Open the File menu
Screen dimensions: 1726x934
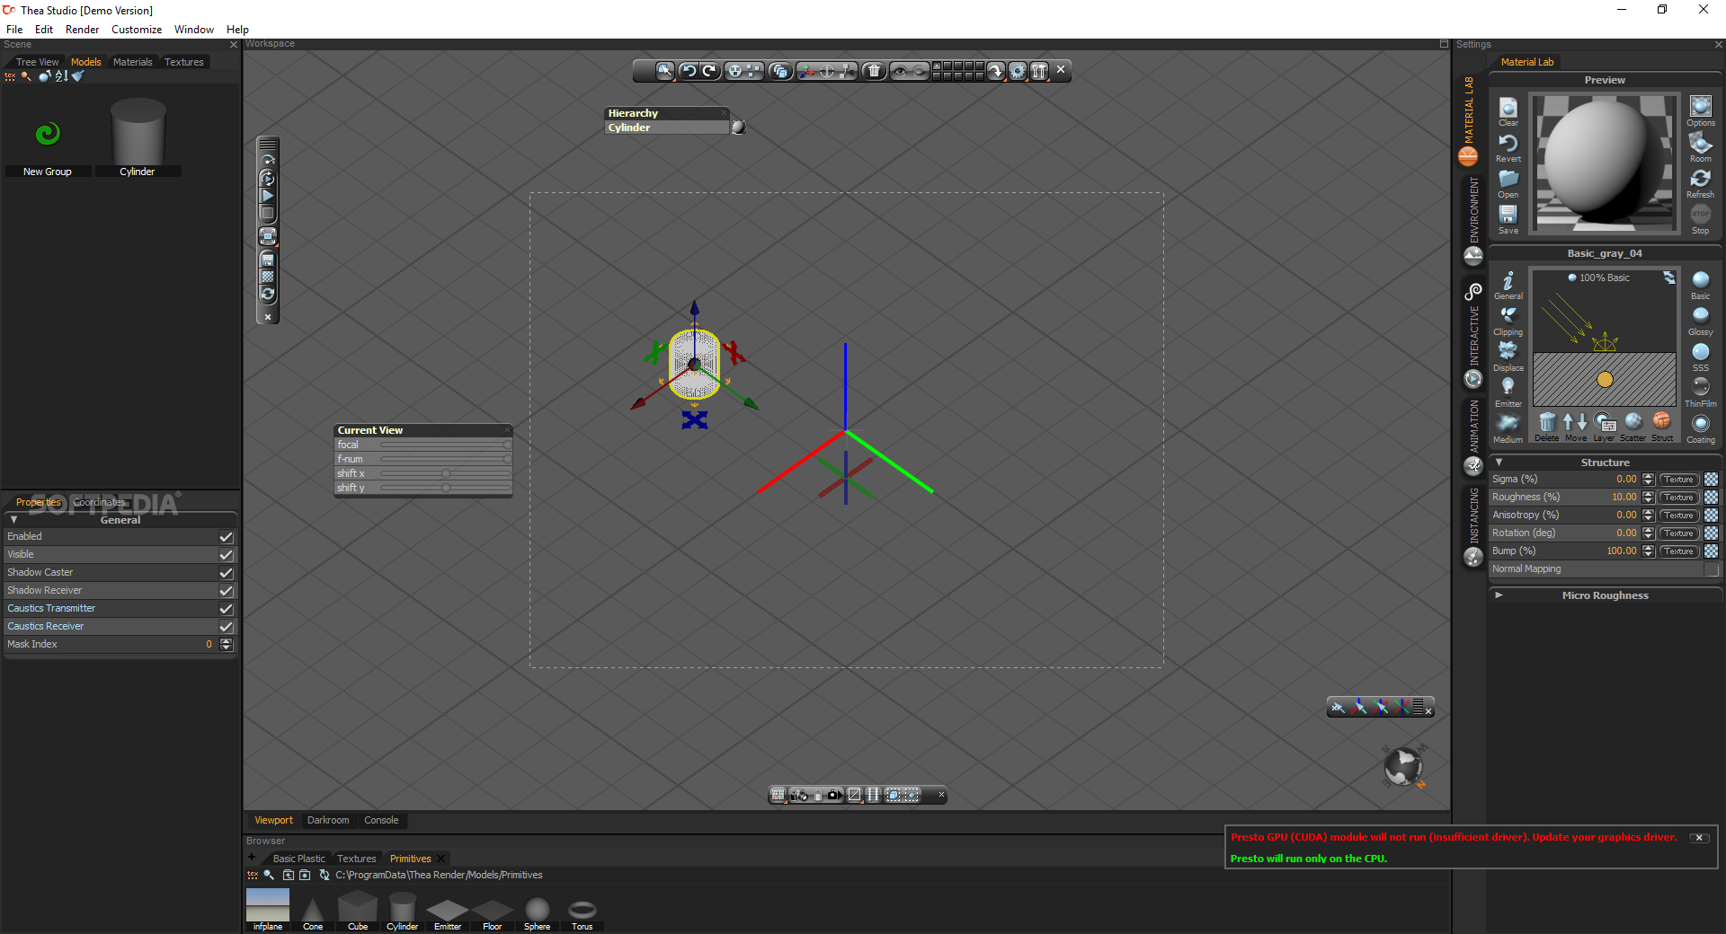click(x=14, y=30)
